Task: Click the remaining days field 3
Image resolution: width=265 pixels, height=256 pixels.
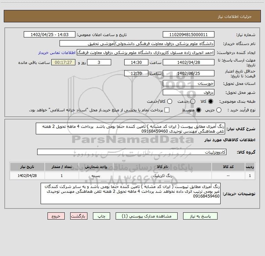Action: click(99, 62)
